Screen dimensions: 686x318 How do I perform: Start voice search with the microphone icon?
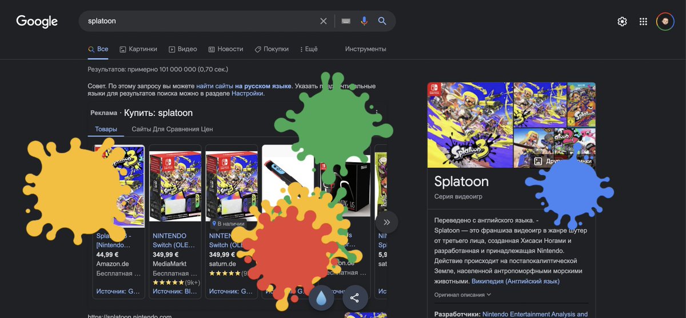click(x=364, y=21)
